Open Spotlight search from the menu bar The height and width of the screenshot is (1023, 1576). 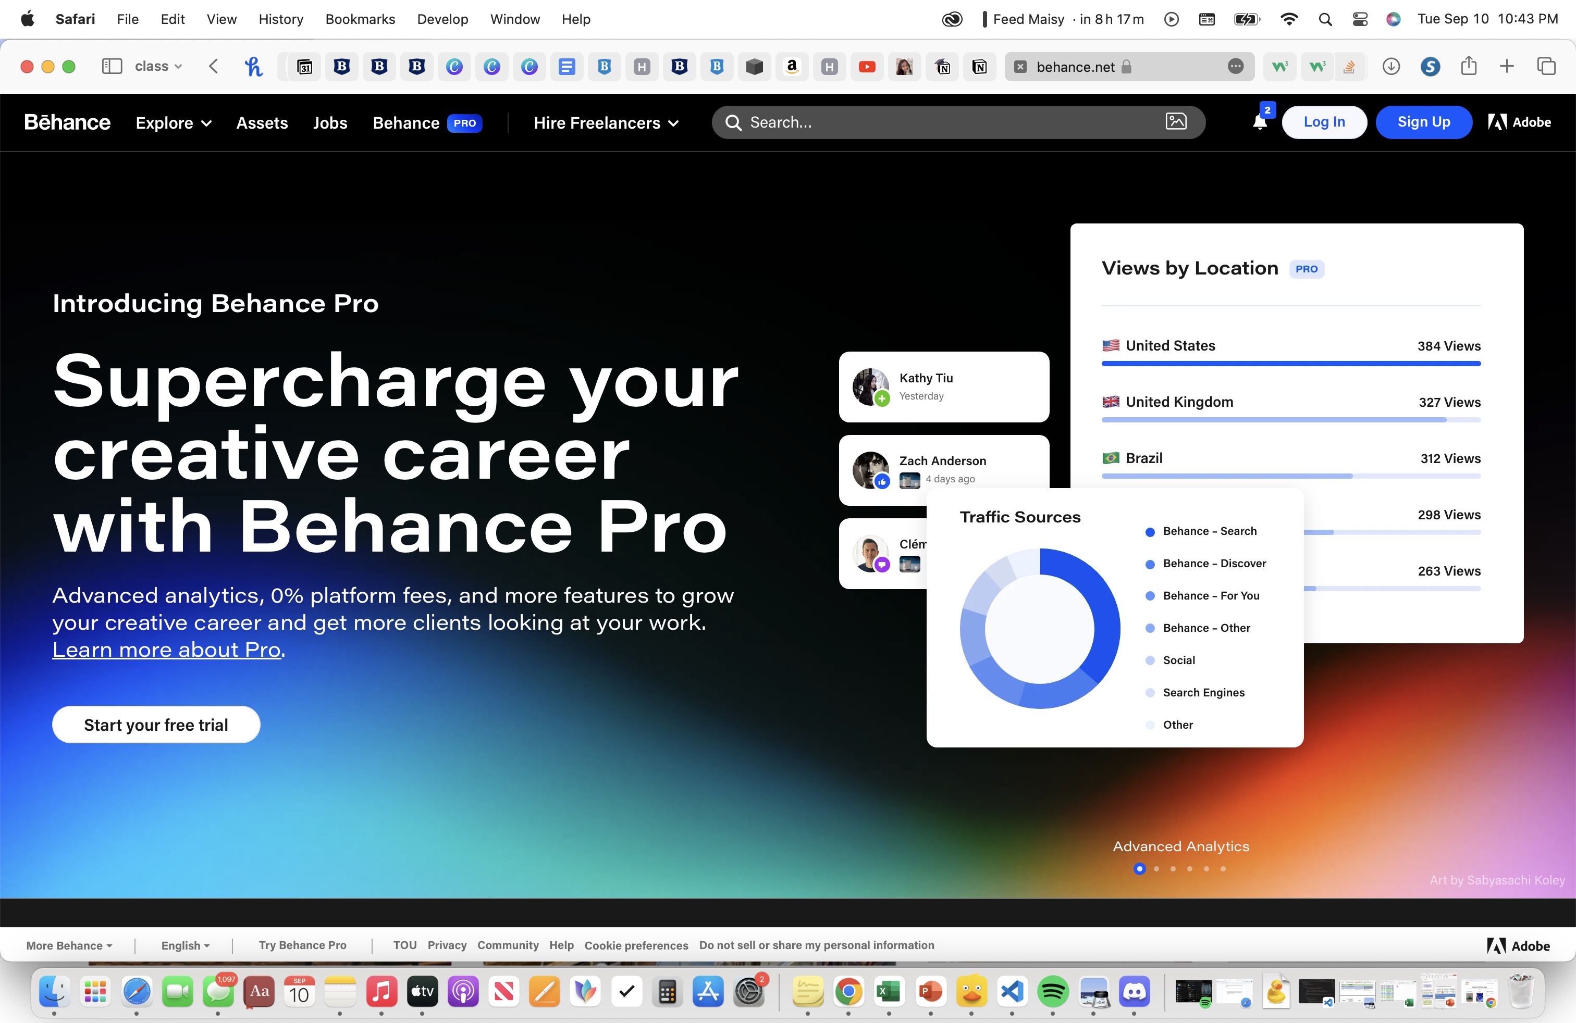(1325, 19)
